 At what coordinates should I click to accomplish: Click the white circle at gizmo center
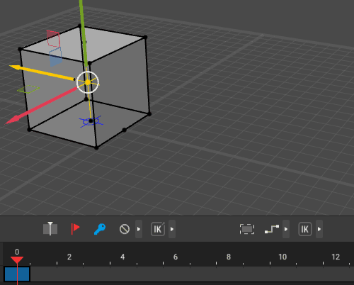coord(88,82)
